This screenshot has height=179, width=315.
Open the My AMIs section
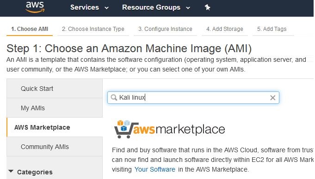55,108
